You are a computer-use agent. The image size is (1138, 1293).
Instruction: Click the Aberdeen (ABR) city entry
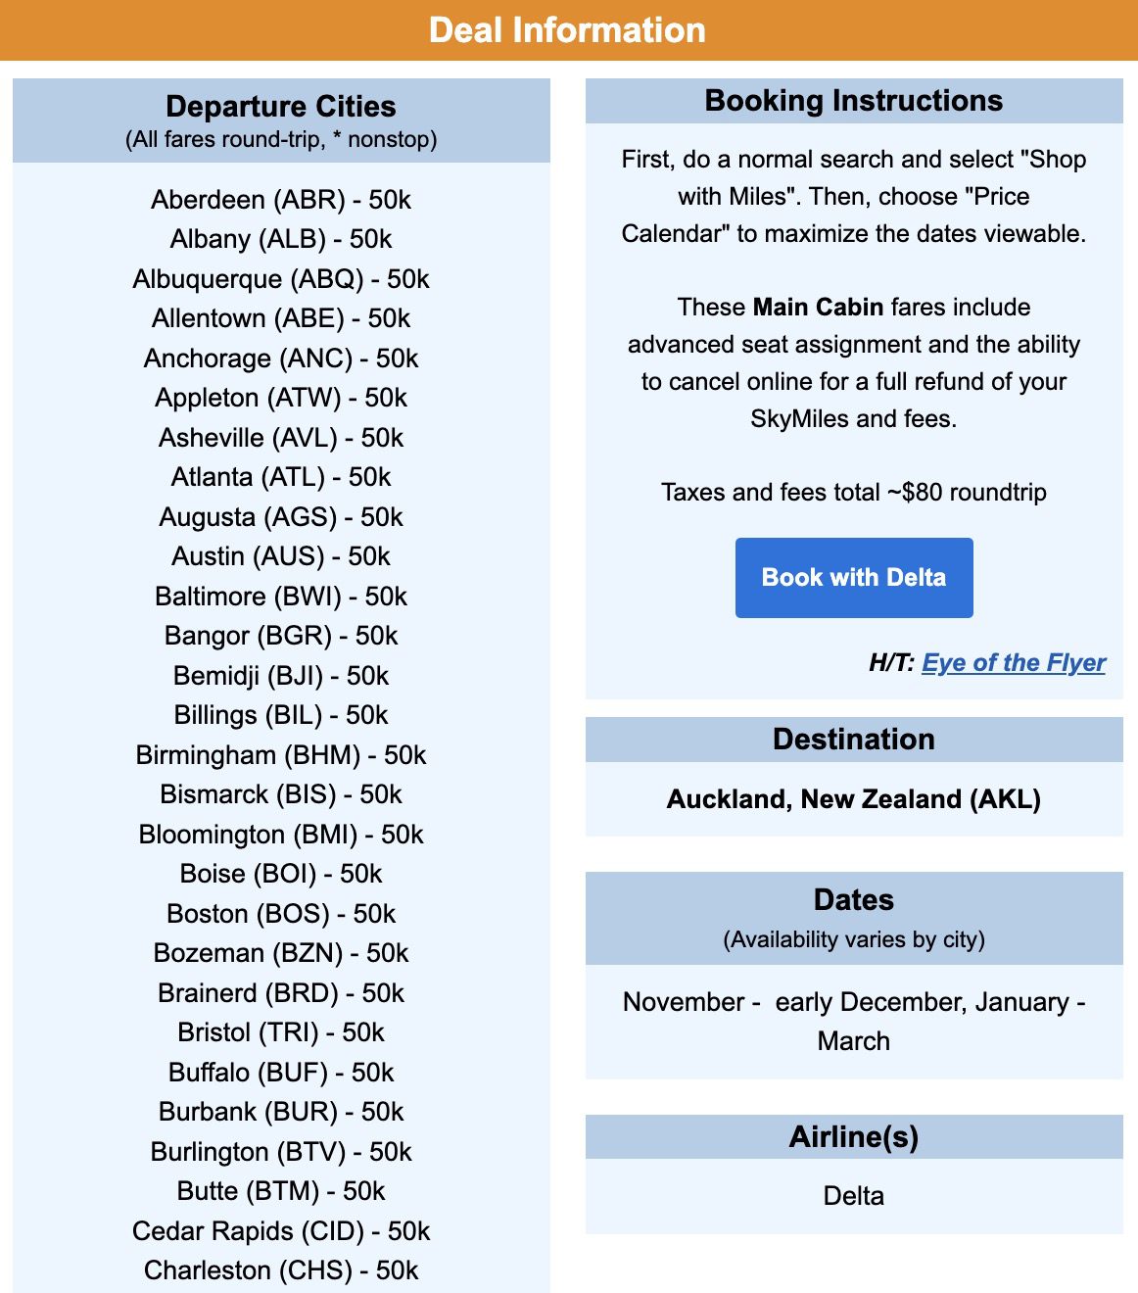[281, 200]
